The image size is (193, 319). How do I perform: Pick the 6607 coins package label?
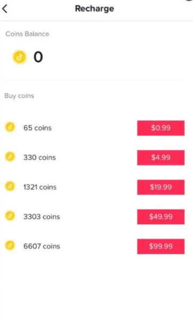[x=42, y=246]
